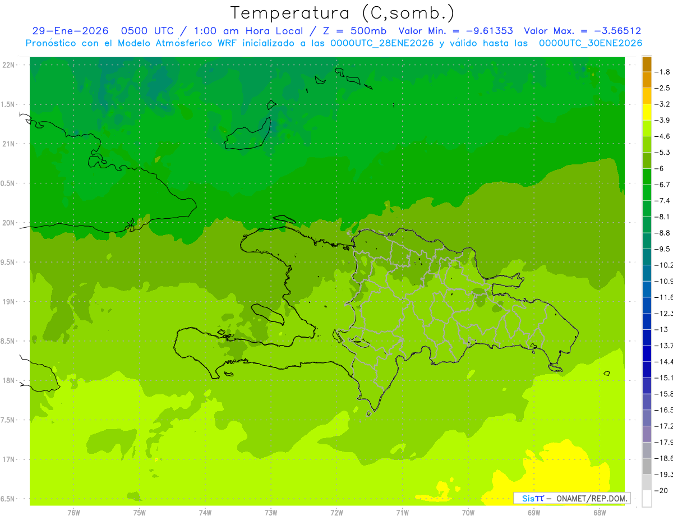Click the "Temperatura (C,somb.)" chart title

click(x=343, y=13)
